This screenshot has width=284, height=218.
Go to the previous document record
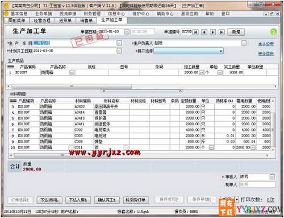[204, 32]
